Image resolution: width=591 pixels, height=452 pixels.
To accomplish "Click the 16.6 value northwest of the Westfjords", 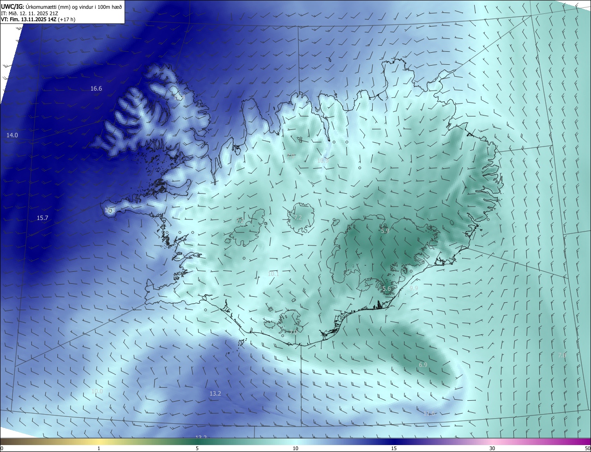I will 96,88.
